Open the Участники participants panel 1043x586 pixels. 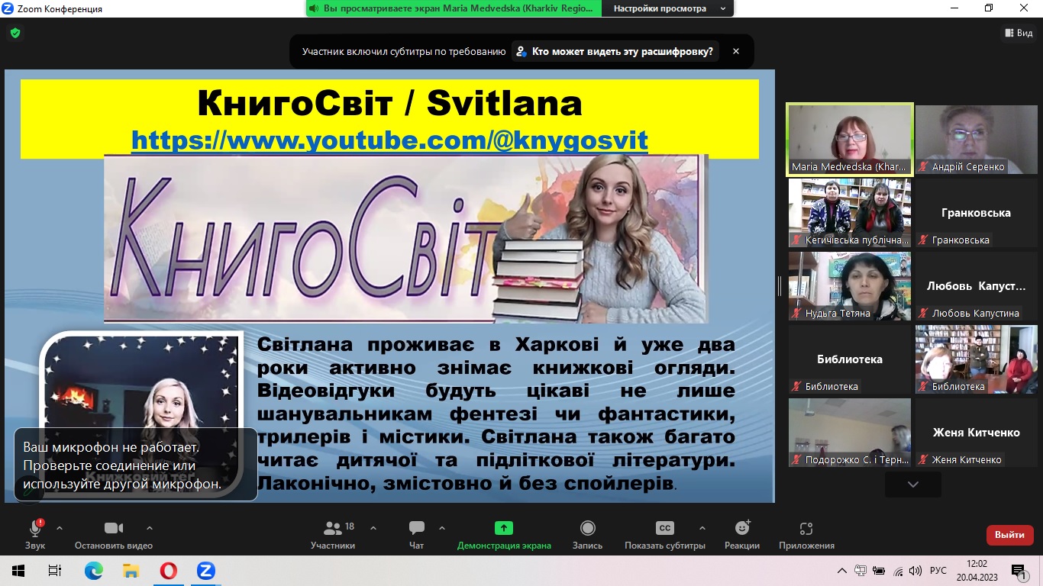(333, 529)
